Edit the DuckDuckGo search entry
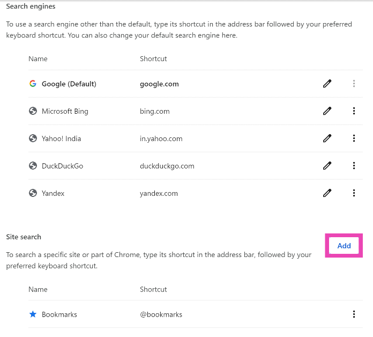The image size is (373, 337). coord(327,166)
